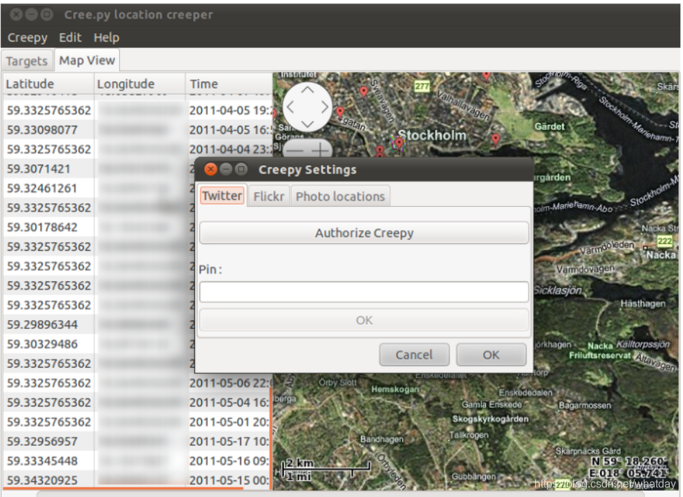Sort by Latitude column header

coord(49,84)
